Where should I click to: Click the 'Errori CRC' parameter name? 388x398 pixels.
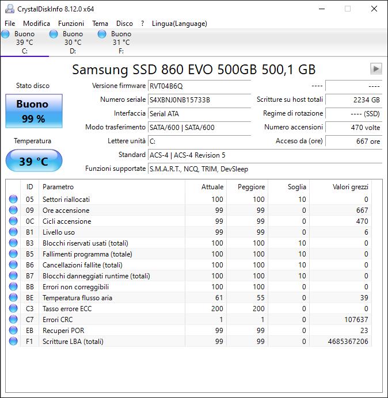point(58,319)
